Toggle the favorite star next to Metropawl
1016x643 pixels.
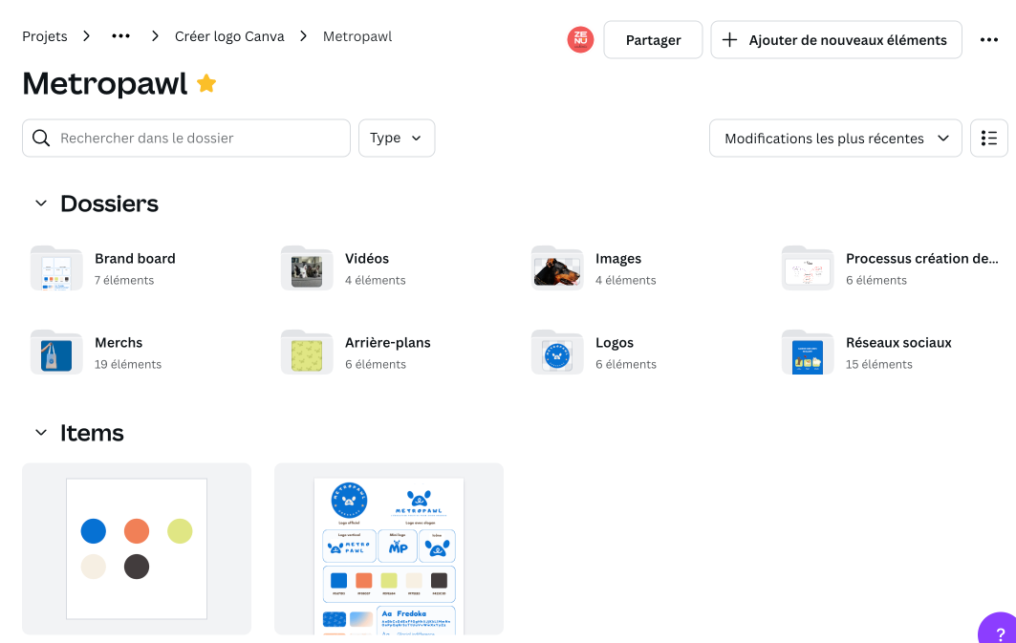tap(205, 83)
